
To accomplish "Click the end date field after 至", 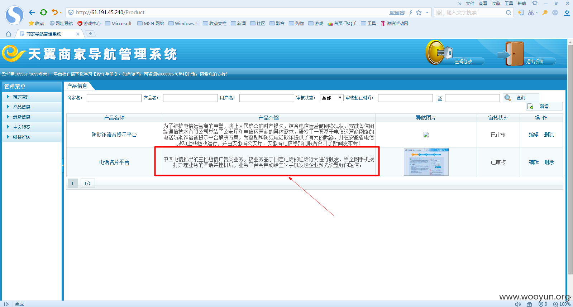I will pyautogui.click(x=472, y=98).
